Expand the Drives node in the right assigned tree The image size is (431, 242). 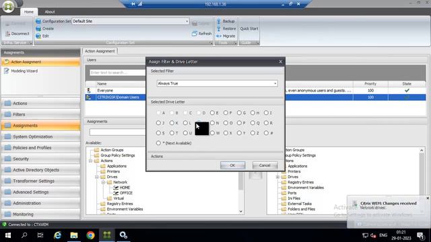click(277, 177)
